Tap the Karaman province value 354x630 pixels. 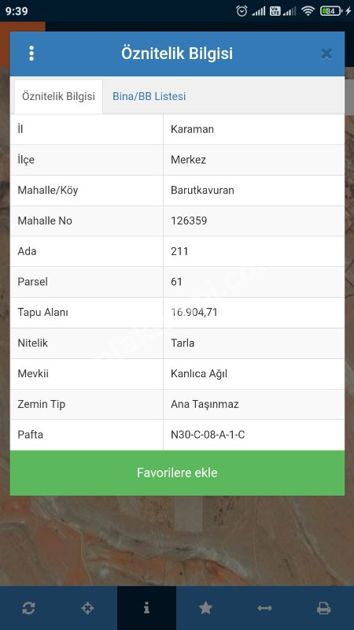(x=192, y=129)
